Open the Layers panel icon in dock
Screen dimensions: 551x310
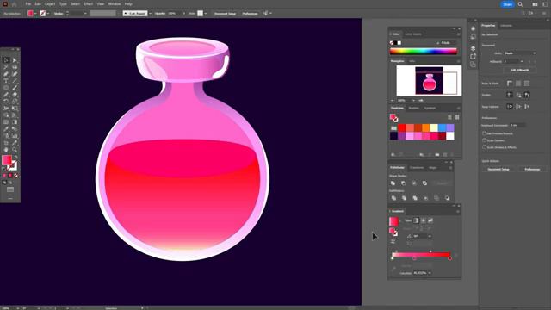pos(473,48)
